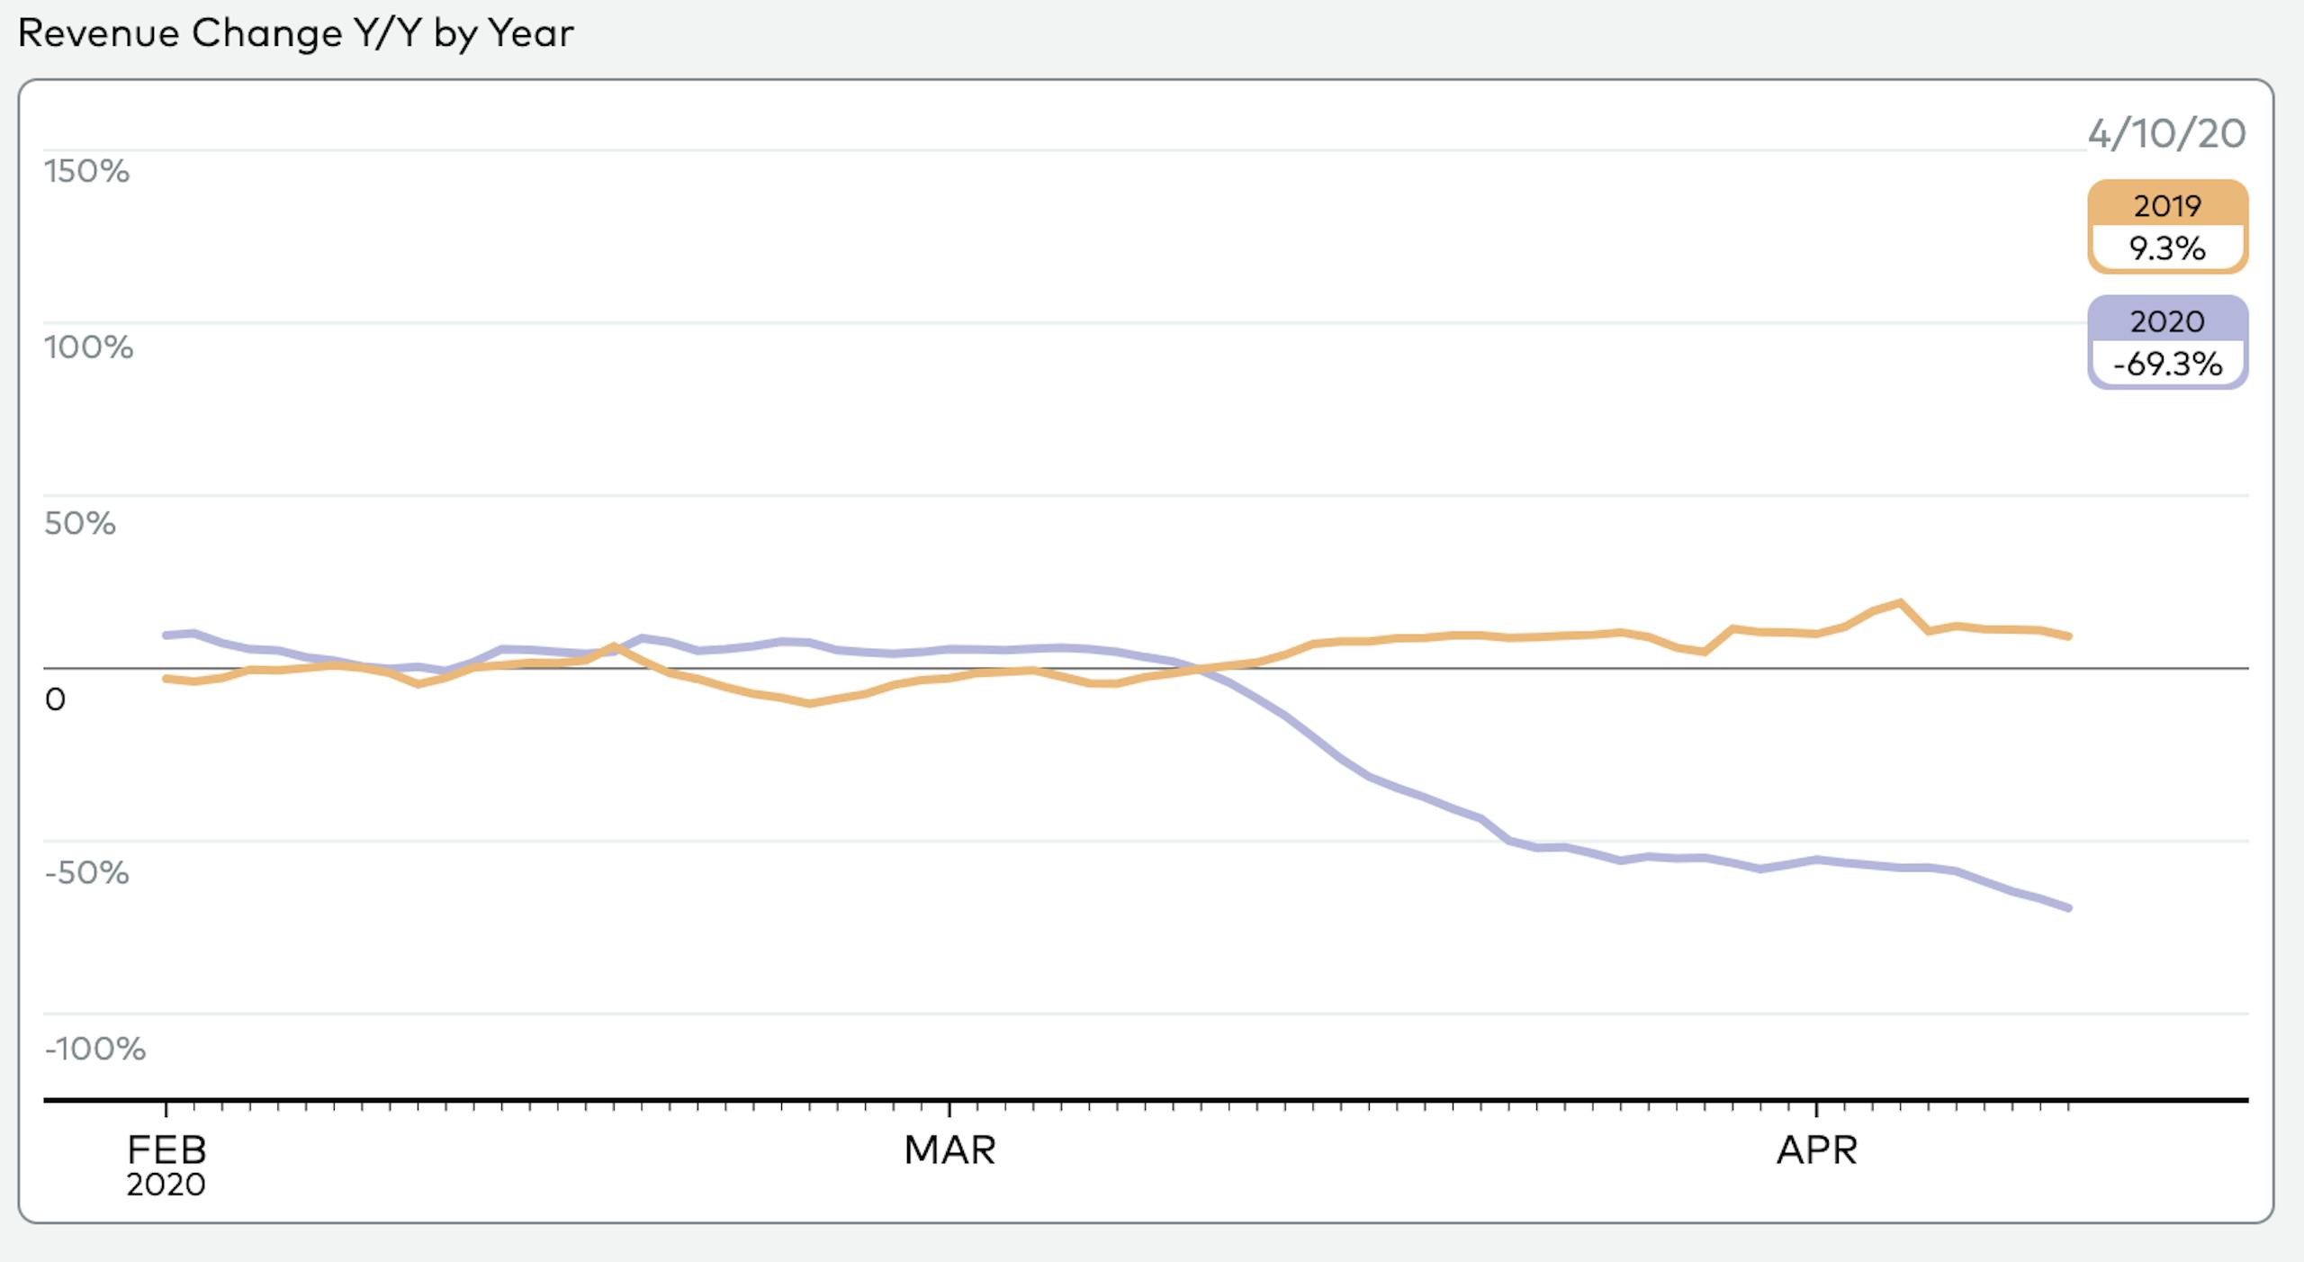Click the 0 baseline y-axis label
The height and width of the screenshot is (1262, 2304).
(x=55, y=699)
